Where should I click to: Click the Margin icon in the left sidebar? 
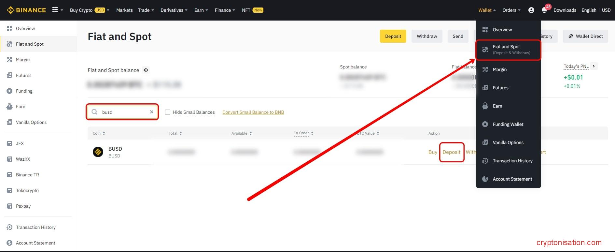(x=9, y=60)
